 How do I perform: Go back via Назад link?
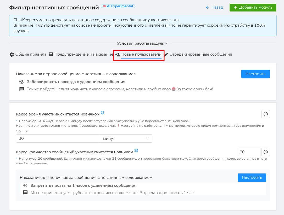click(x=214, y=7)
